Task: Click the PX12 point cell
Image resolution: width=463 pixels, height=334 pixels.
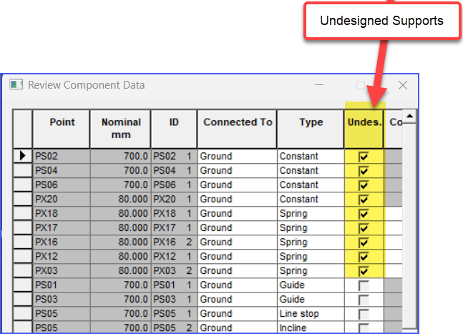Action: [x=61, y=256]
